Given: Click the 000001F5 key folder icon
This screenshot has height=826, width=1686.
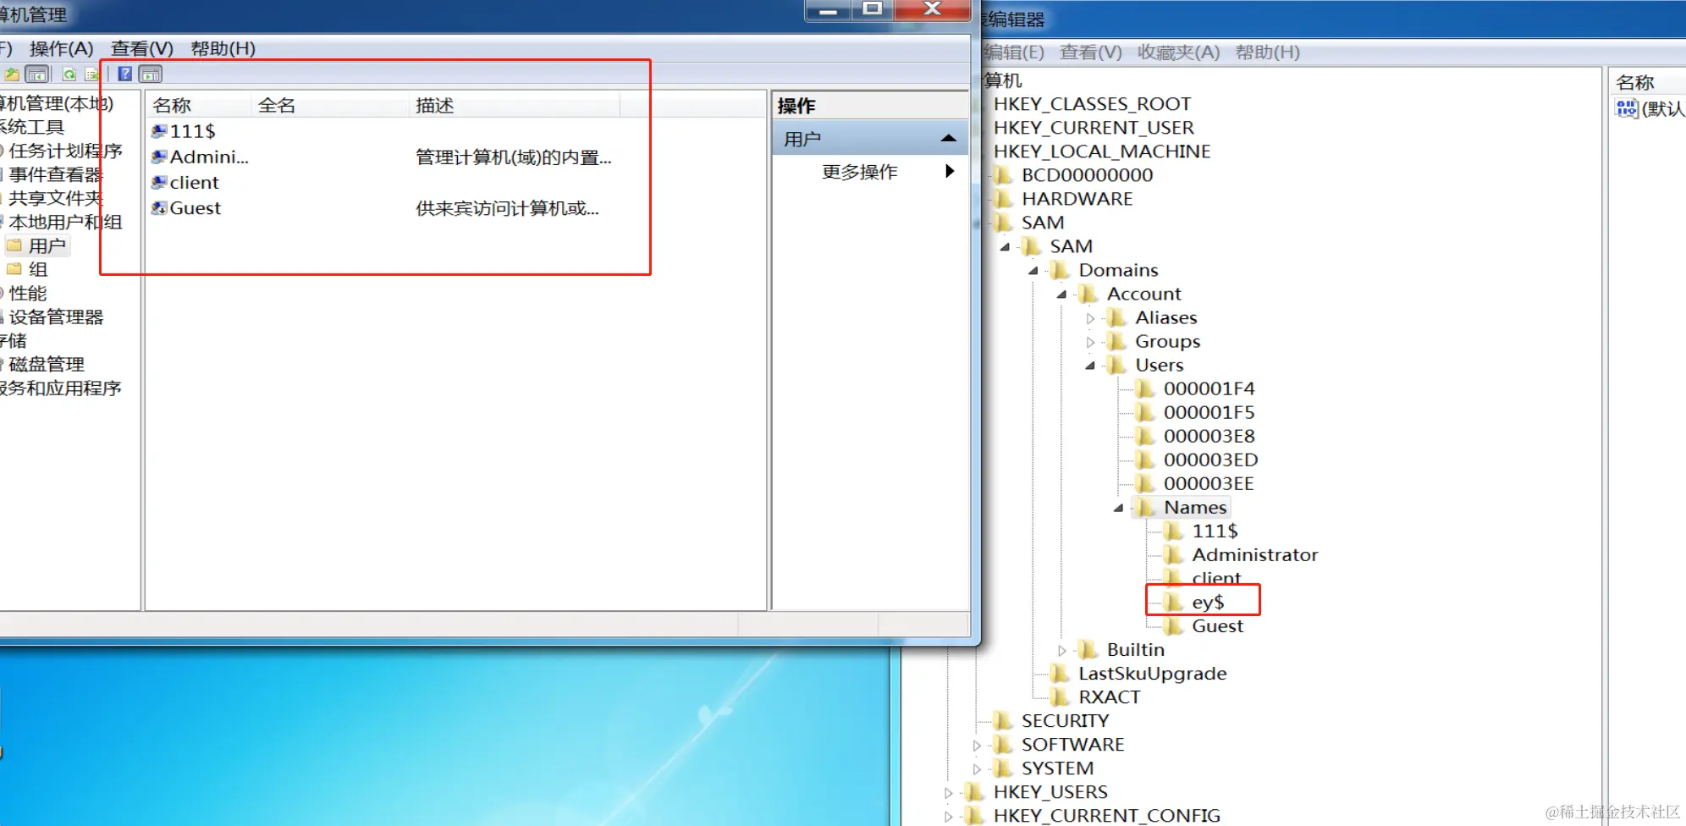Looking at the screenshot, I should click(x=1145, y=412).
